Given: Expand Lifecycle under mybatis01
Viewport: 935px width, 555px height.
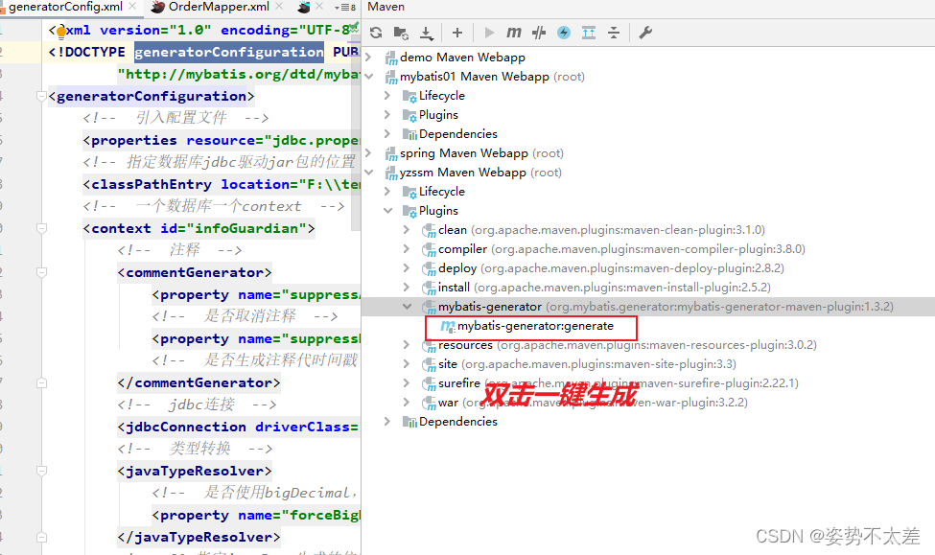Looking at the screenshot, I should [x=387, y=96].
